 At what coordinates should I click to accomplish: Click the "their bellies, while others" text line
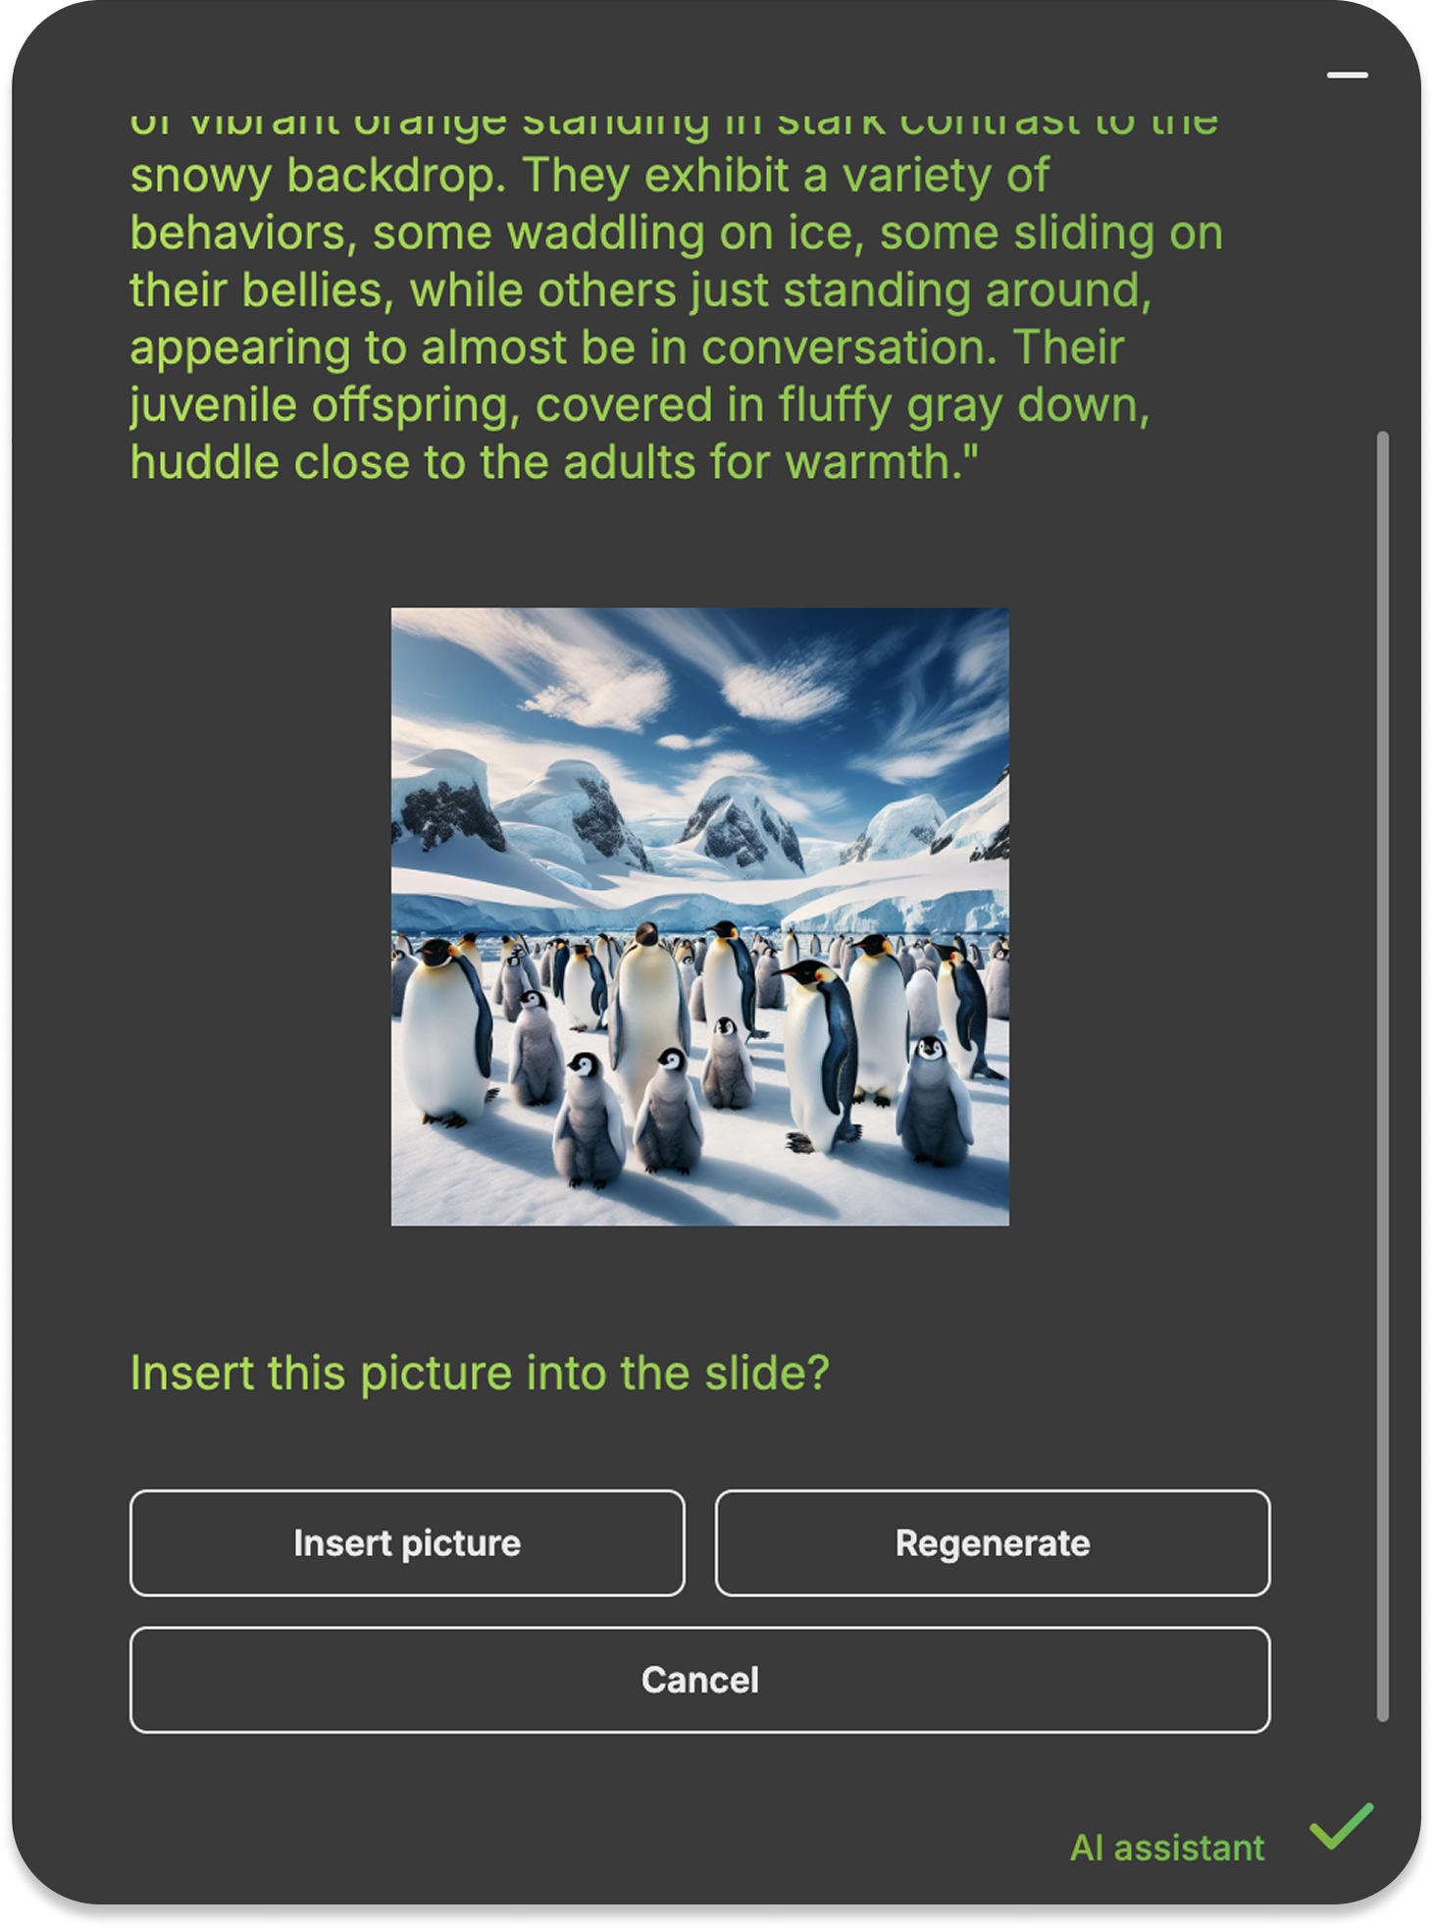(640, 291)
